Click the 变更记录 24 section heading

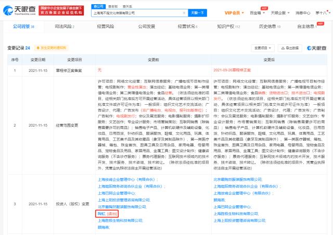19,48
